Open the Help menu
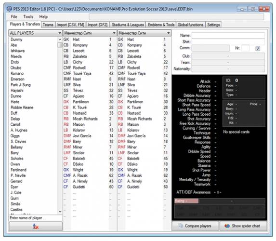Image resolution: width=276 pixels, height=241 pixels. click(43, 17)
